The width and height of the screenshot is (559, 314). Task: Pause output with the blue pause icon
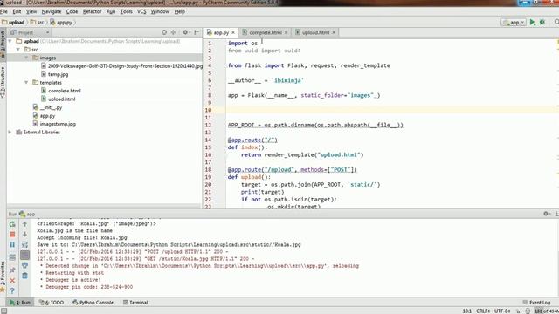click(12, 245)
